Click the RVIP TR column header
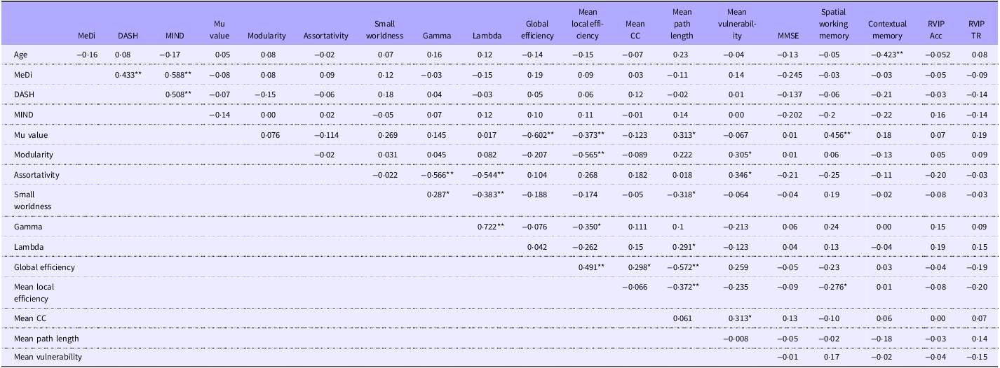The height and width of the screenshot is (368, 1000). click(975, 29)
